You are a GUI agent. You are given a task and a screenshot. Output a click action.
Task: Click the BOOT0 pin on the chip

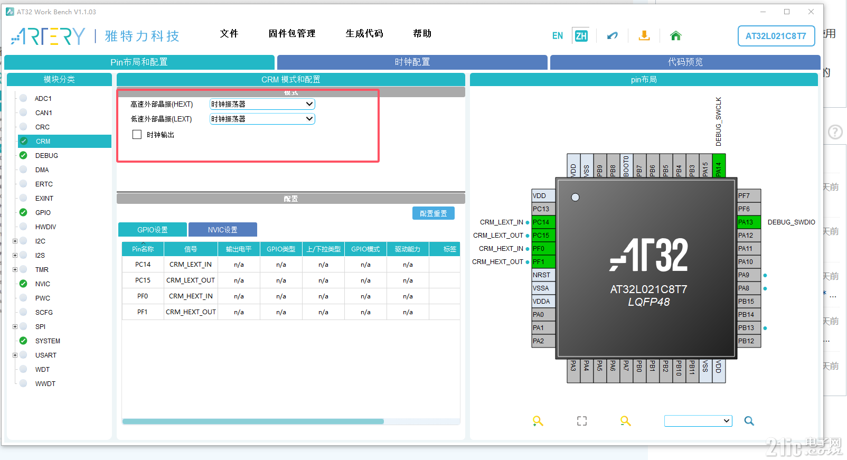pos(626,166)
